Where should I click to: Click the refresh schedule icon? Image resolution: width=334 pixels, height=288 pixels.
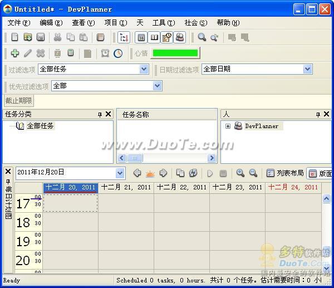pos(193,173)
